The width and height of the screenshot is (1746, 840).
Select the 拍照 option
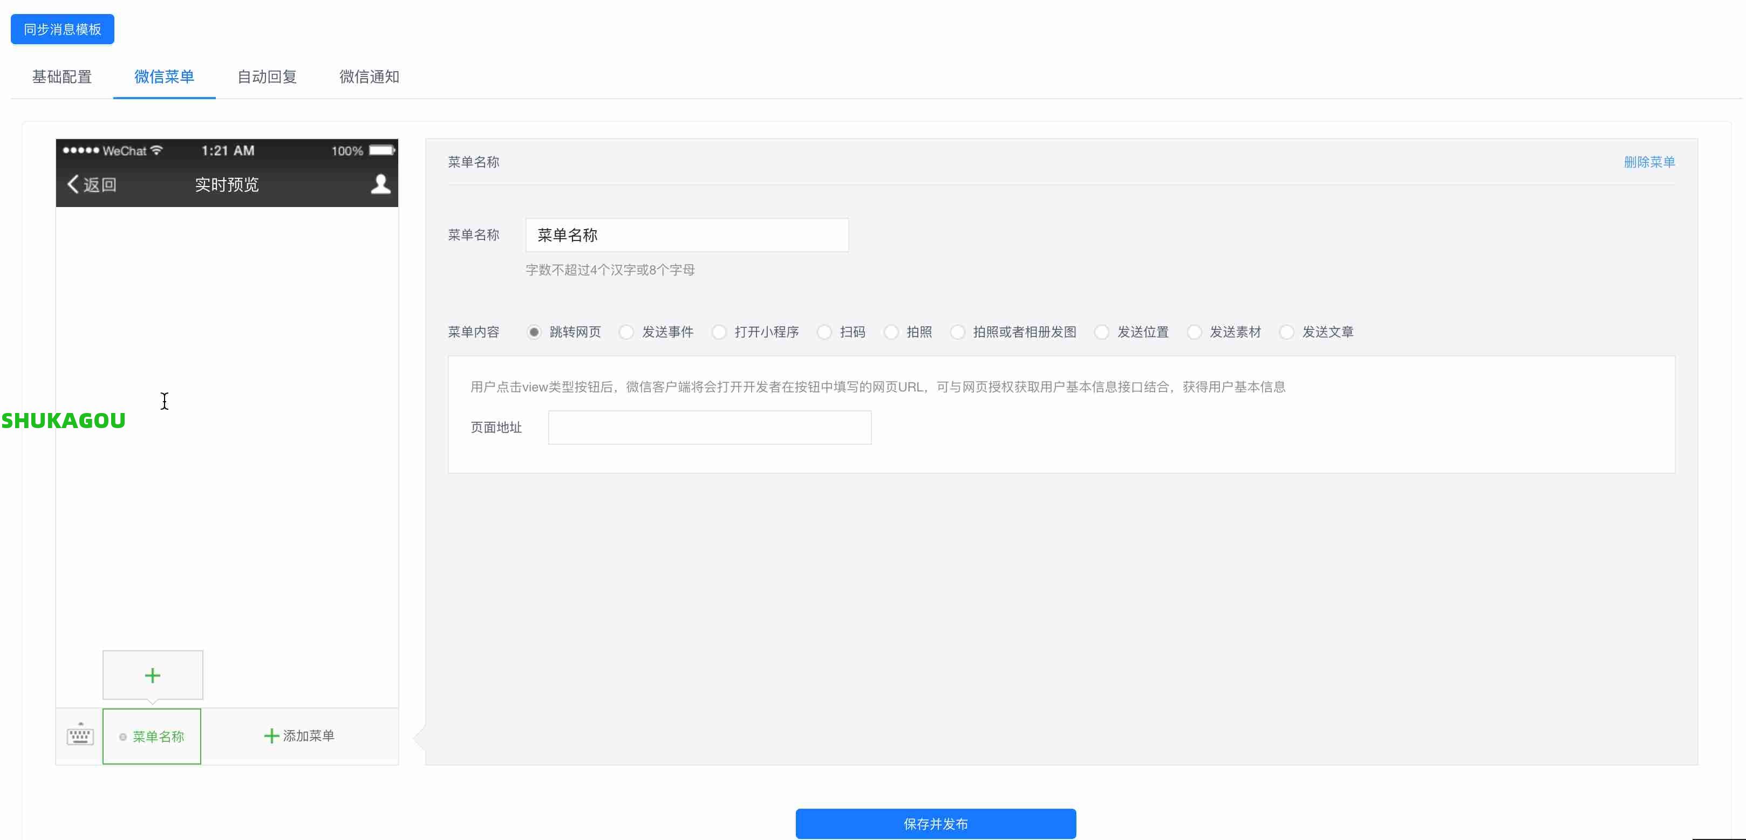(891, 332)
